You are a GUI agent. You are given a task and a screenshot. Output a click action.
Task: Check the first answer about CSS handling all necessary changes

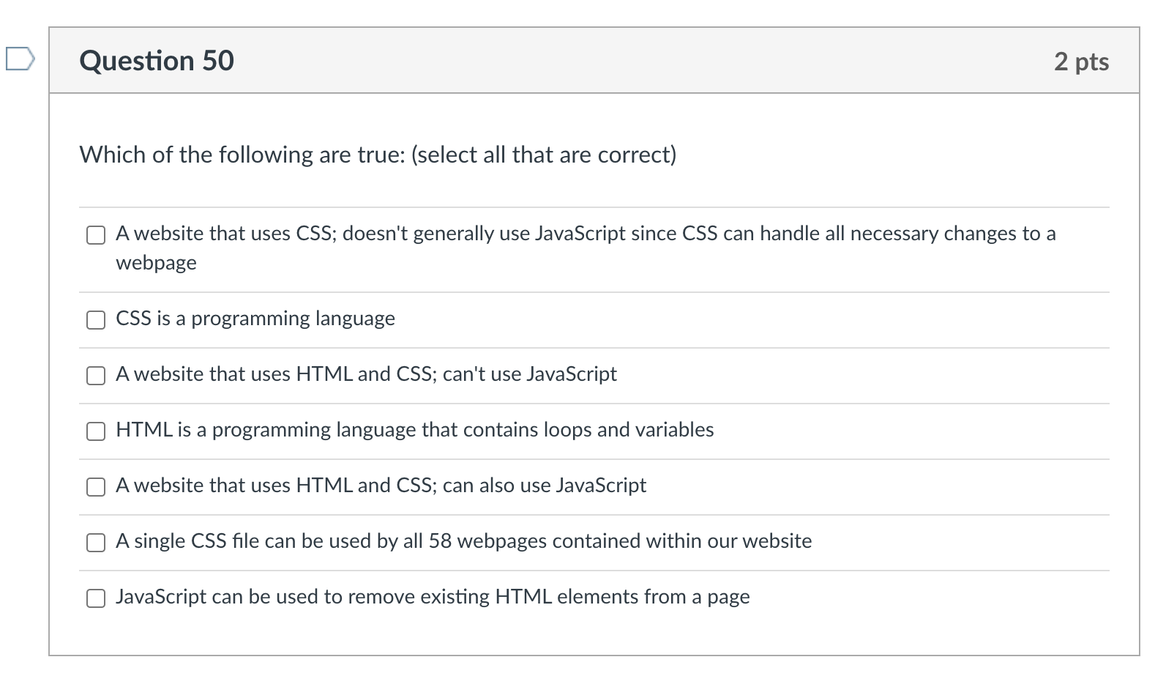tap(96, 235)
